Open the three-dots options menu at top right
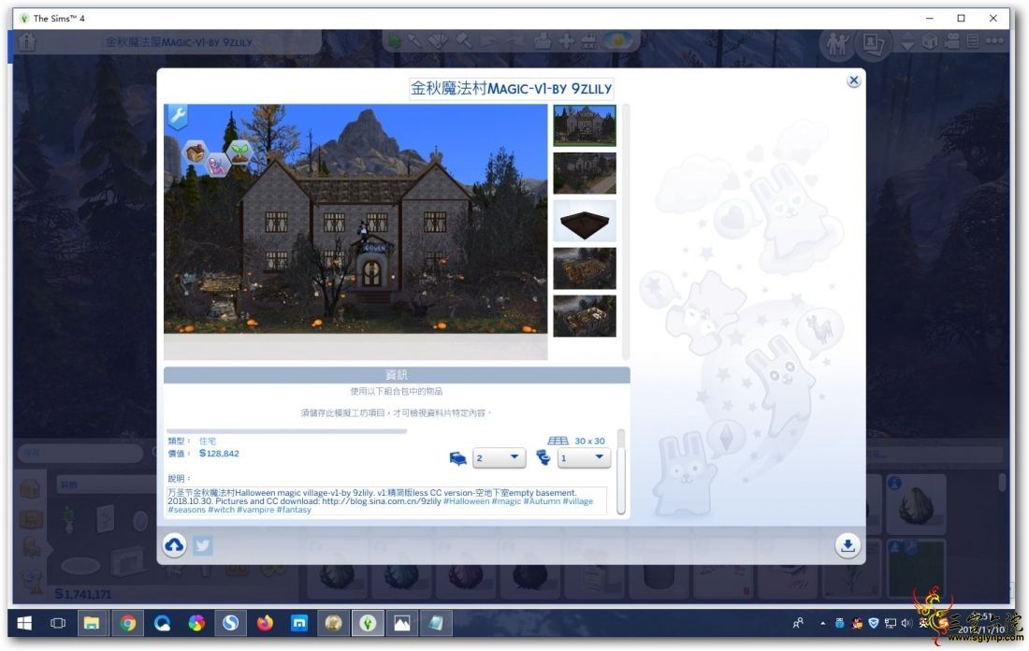 click(994, 41)
